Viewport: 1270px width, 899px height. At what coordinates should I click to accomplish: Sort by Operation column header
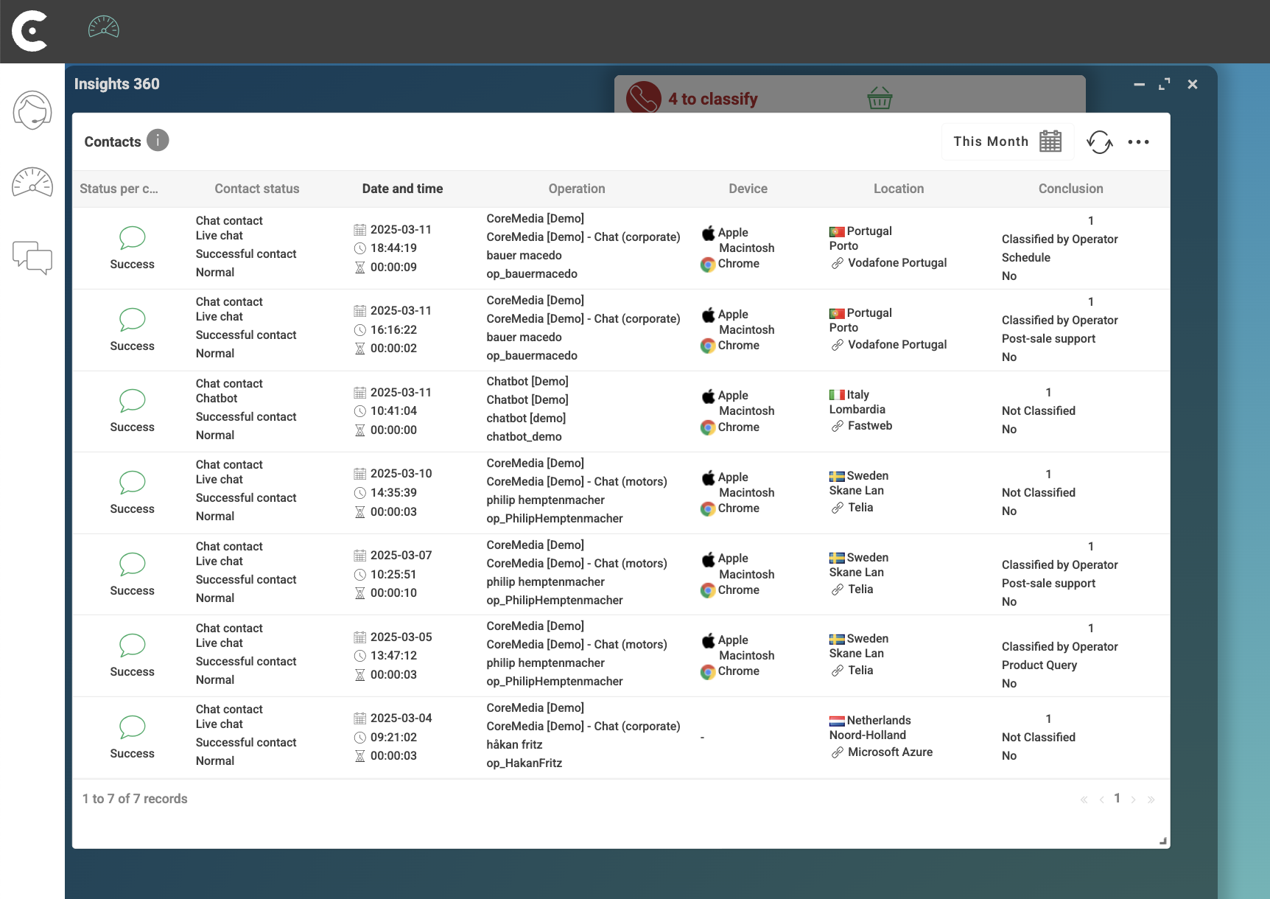point(577,189)
